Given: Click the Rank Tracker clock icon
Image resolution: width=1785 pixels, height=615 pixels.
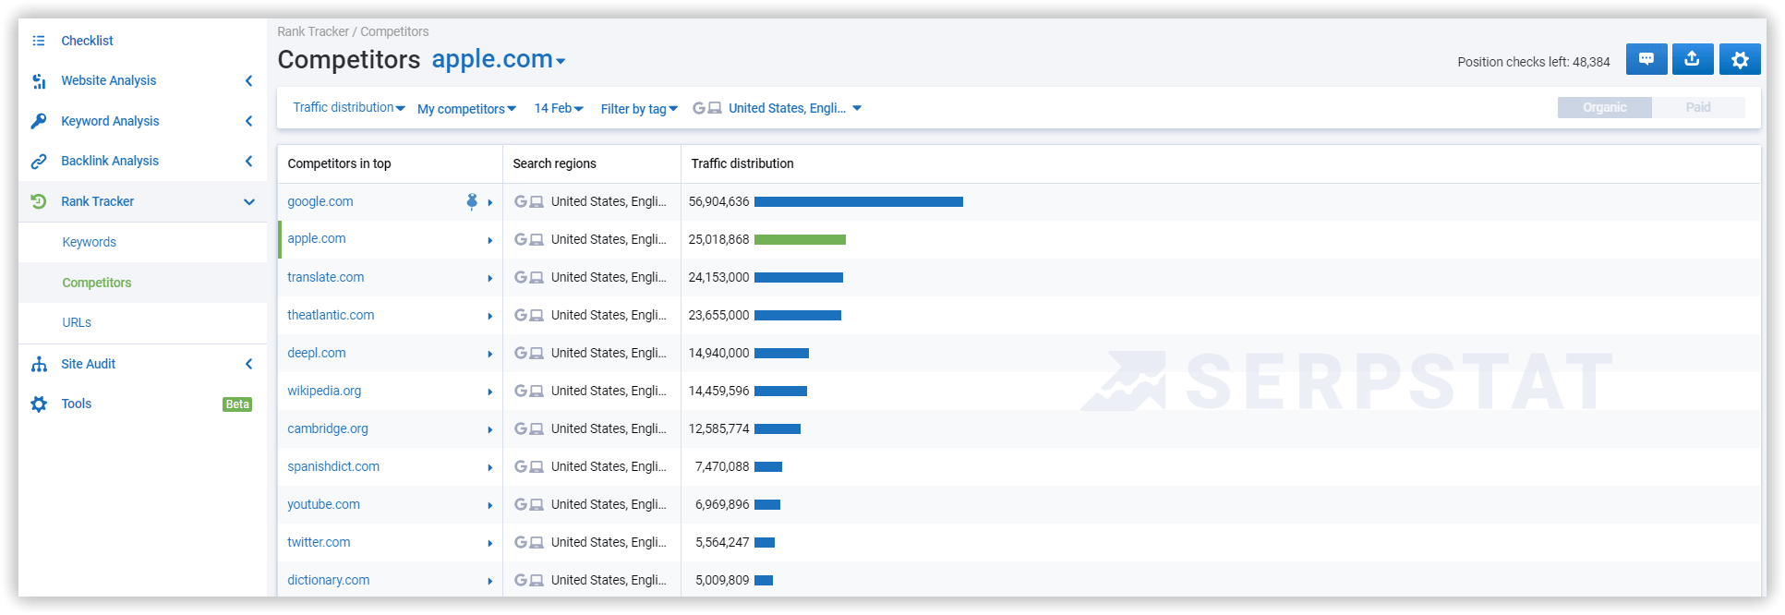Looking at the screenshot, I should 39,201.
